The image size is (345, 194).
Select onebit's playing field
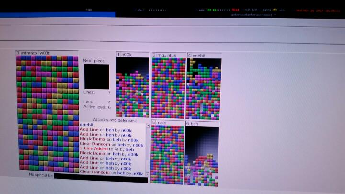[x=204, y=89]
